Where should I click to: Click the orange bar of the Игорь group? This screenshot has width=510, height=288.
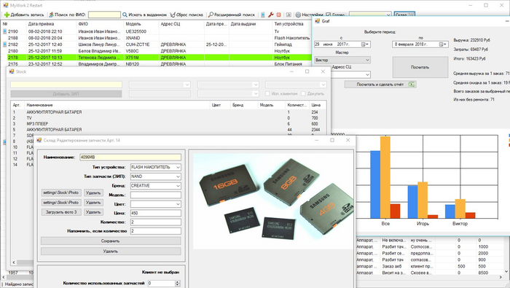click(x=423, y=200)
